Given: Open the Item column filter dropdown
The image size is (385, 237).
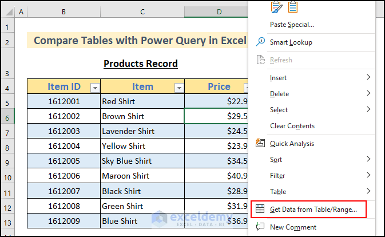Looking at the screenshot, I should click(179, 88).
